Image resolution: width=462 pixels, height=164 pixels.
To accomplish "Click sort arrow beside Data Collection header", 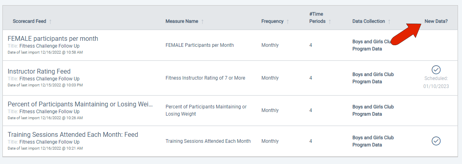I will 389,22.
